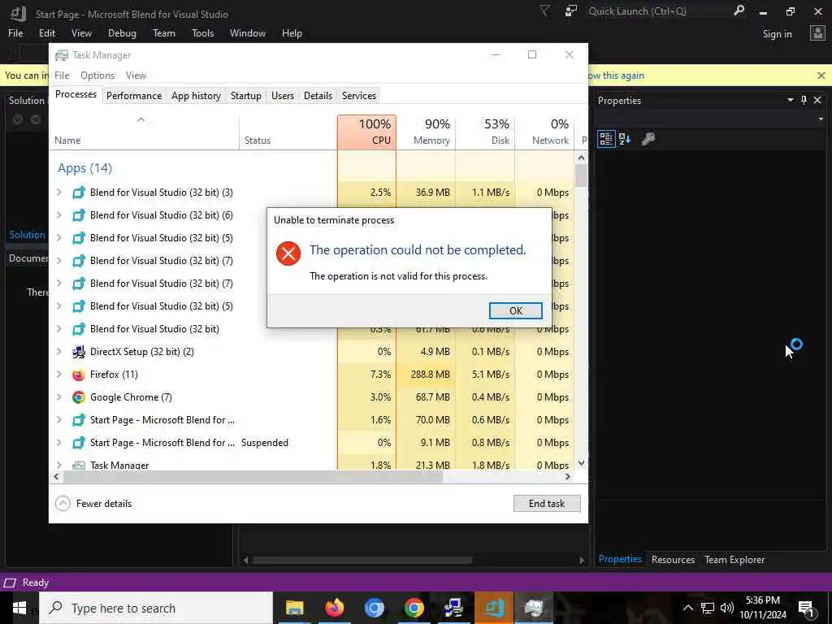Click the End task button
Screen dimensions: 832x624
547,504
